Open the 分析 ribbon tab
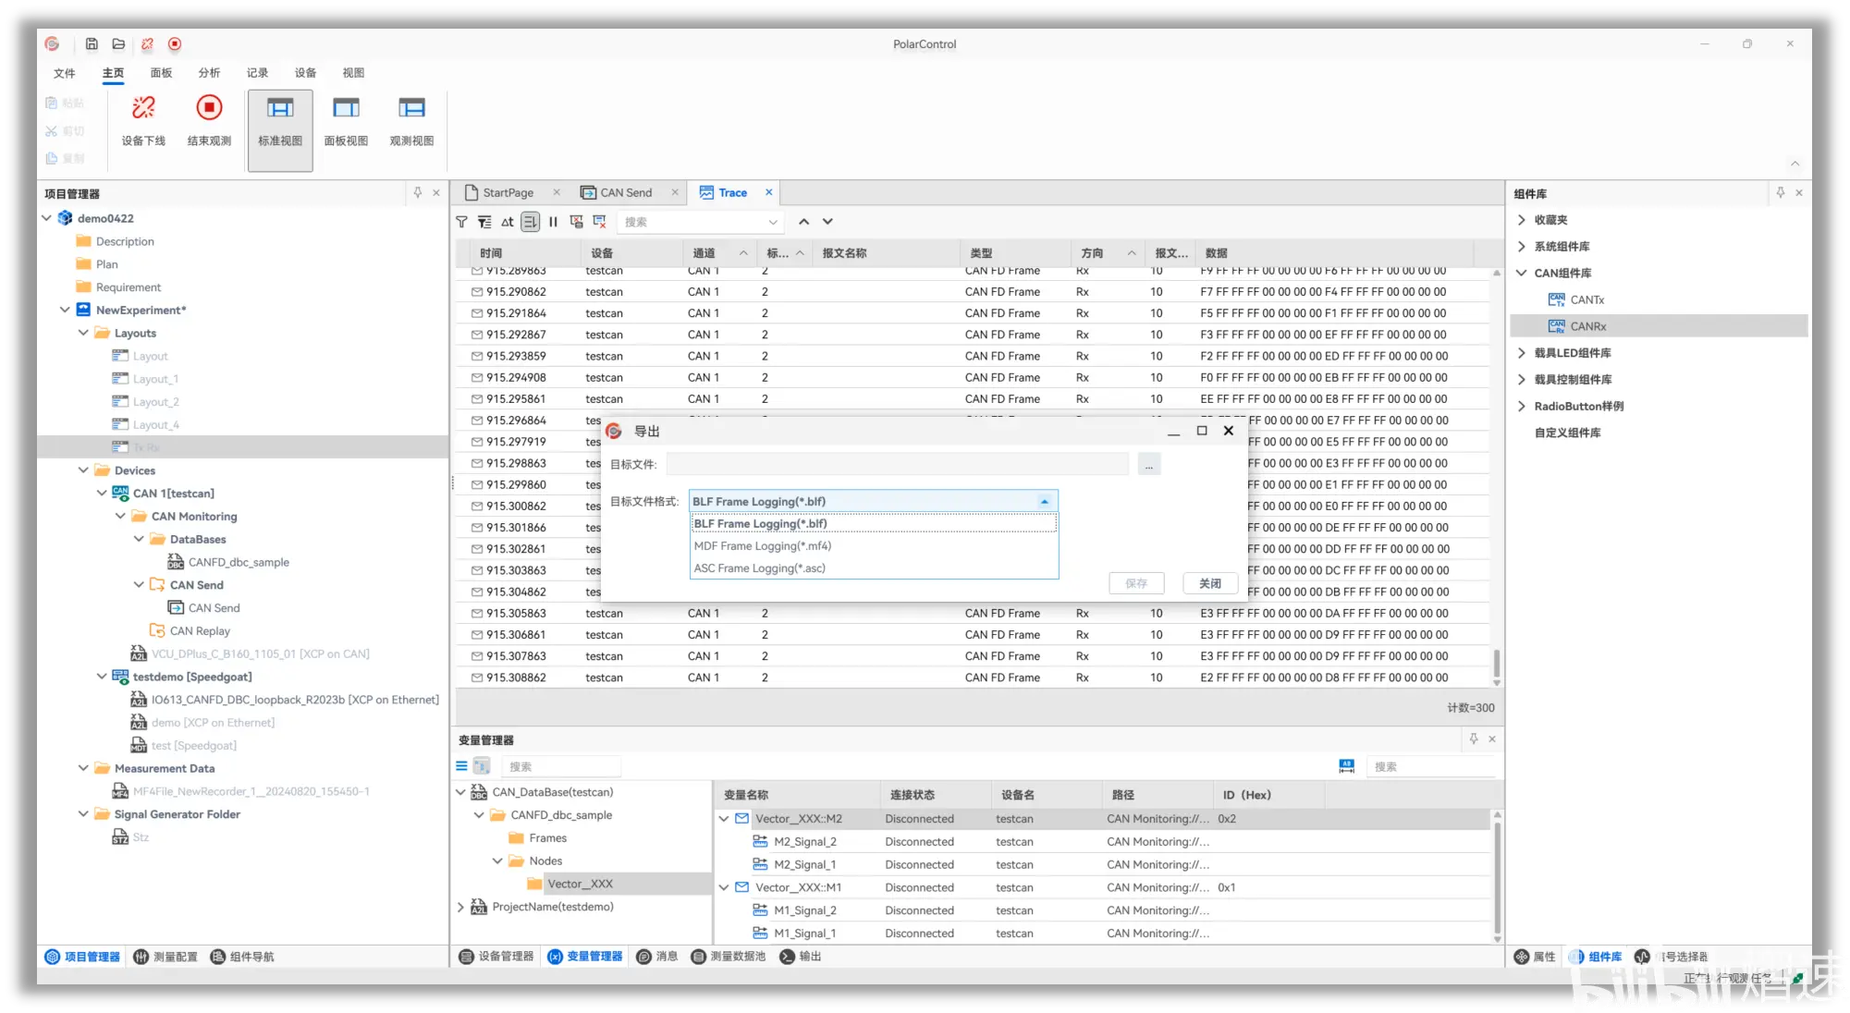 (209, 73)
